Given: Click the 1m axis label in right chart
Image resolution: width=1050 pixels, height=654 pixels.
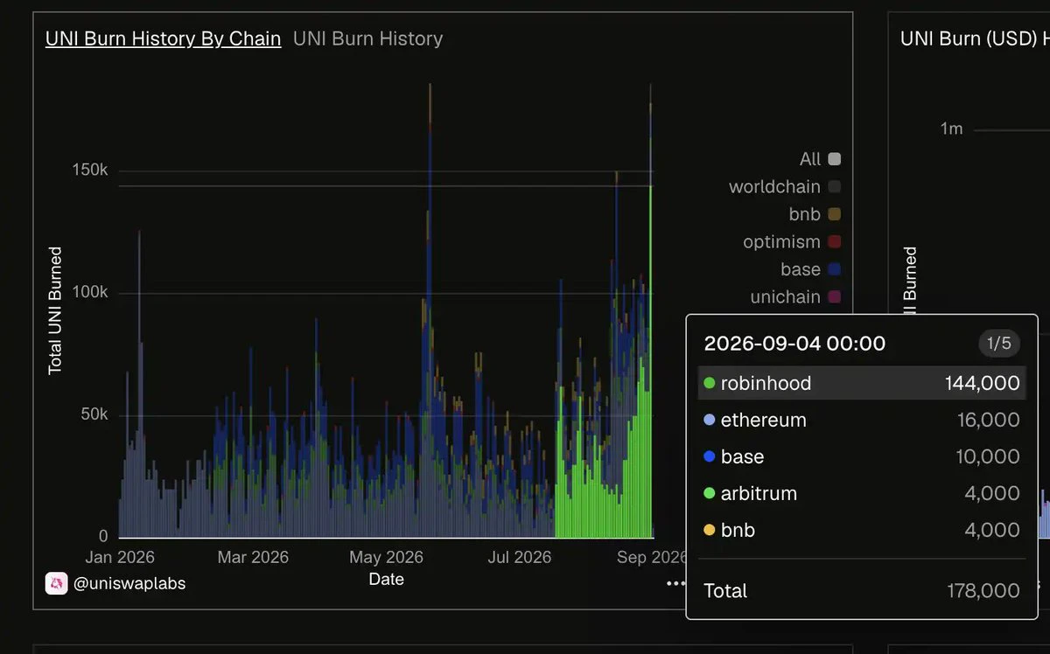Looking at the screenshot, I should [x=951, y=129].
